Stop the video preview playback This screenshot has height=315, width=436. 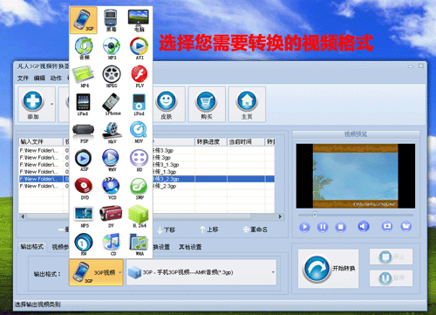point(341,227)
